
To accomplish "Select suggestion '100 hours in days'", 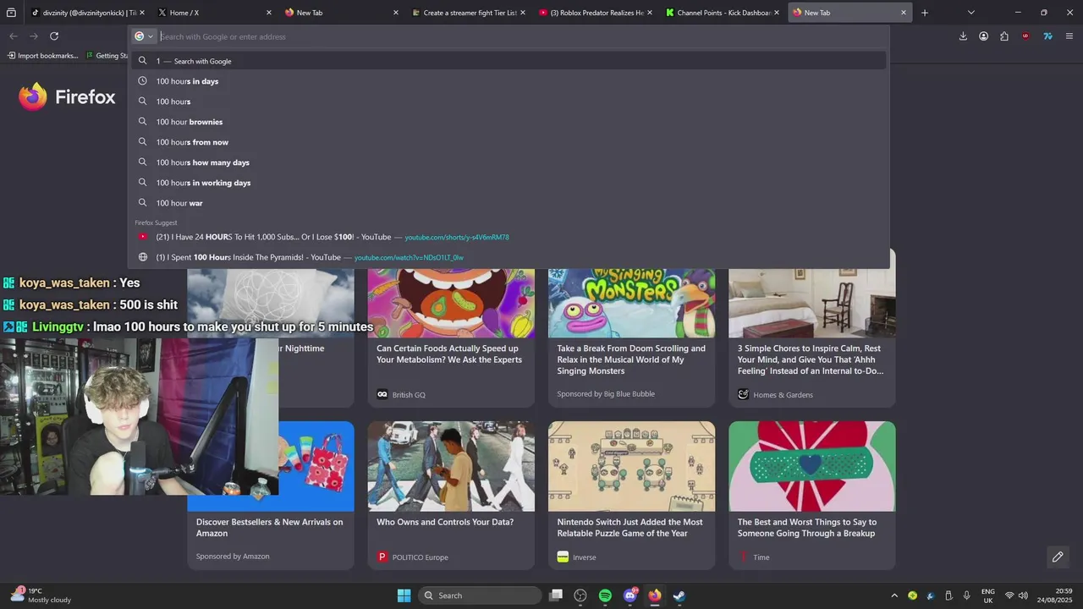I will pos(509,81).
